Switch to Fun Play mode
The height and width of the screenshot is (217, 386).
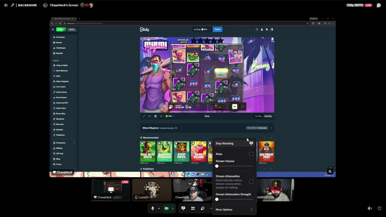pos(258,116)
